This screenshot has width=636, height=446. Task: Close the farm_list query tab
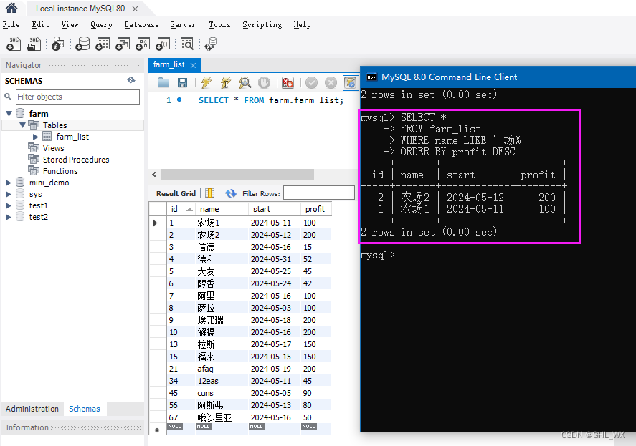tap(193, 65)
